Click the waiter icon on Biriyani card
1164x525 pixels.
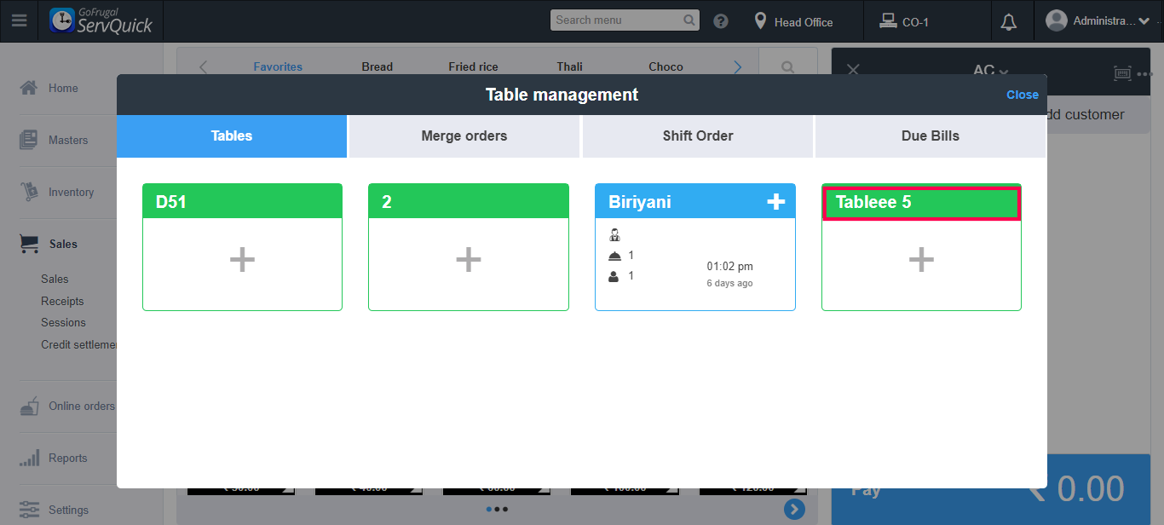click(614, 235)
